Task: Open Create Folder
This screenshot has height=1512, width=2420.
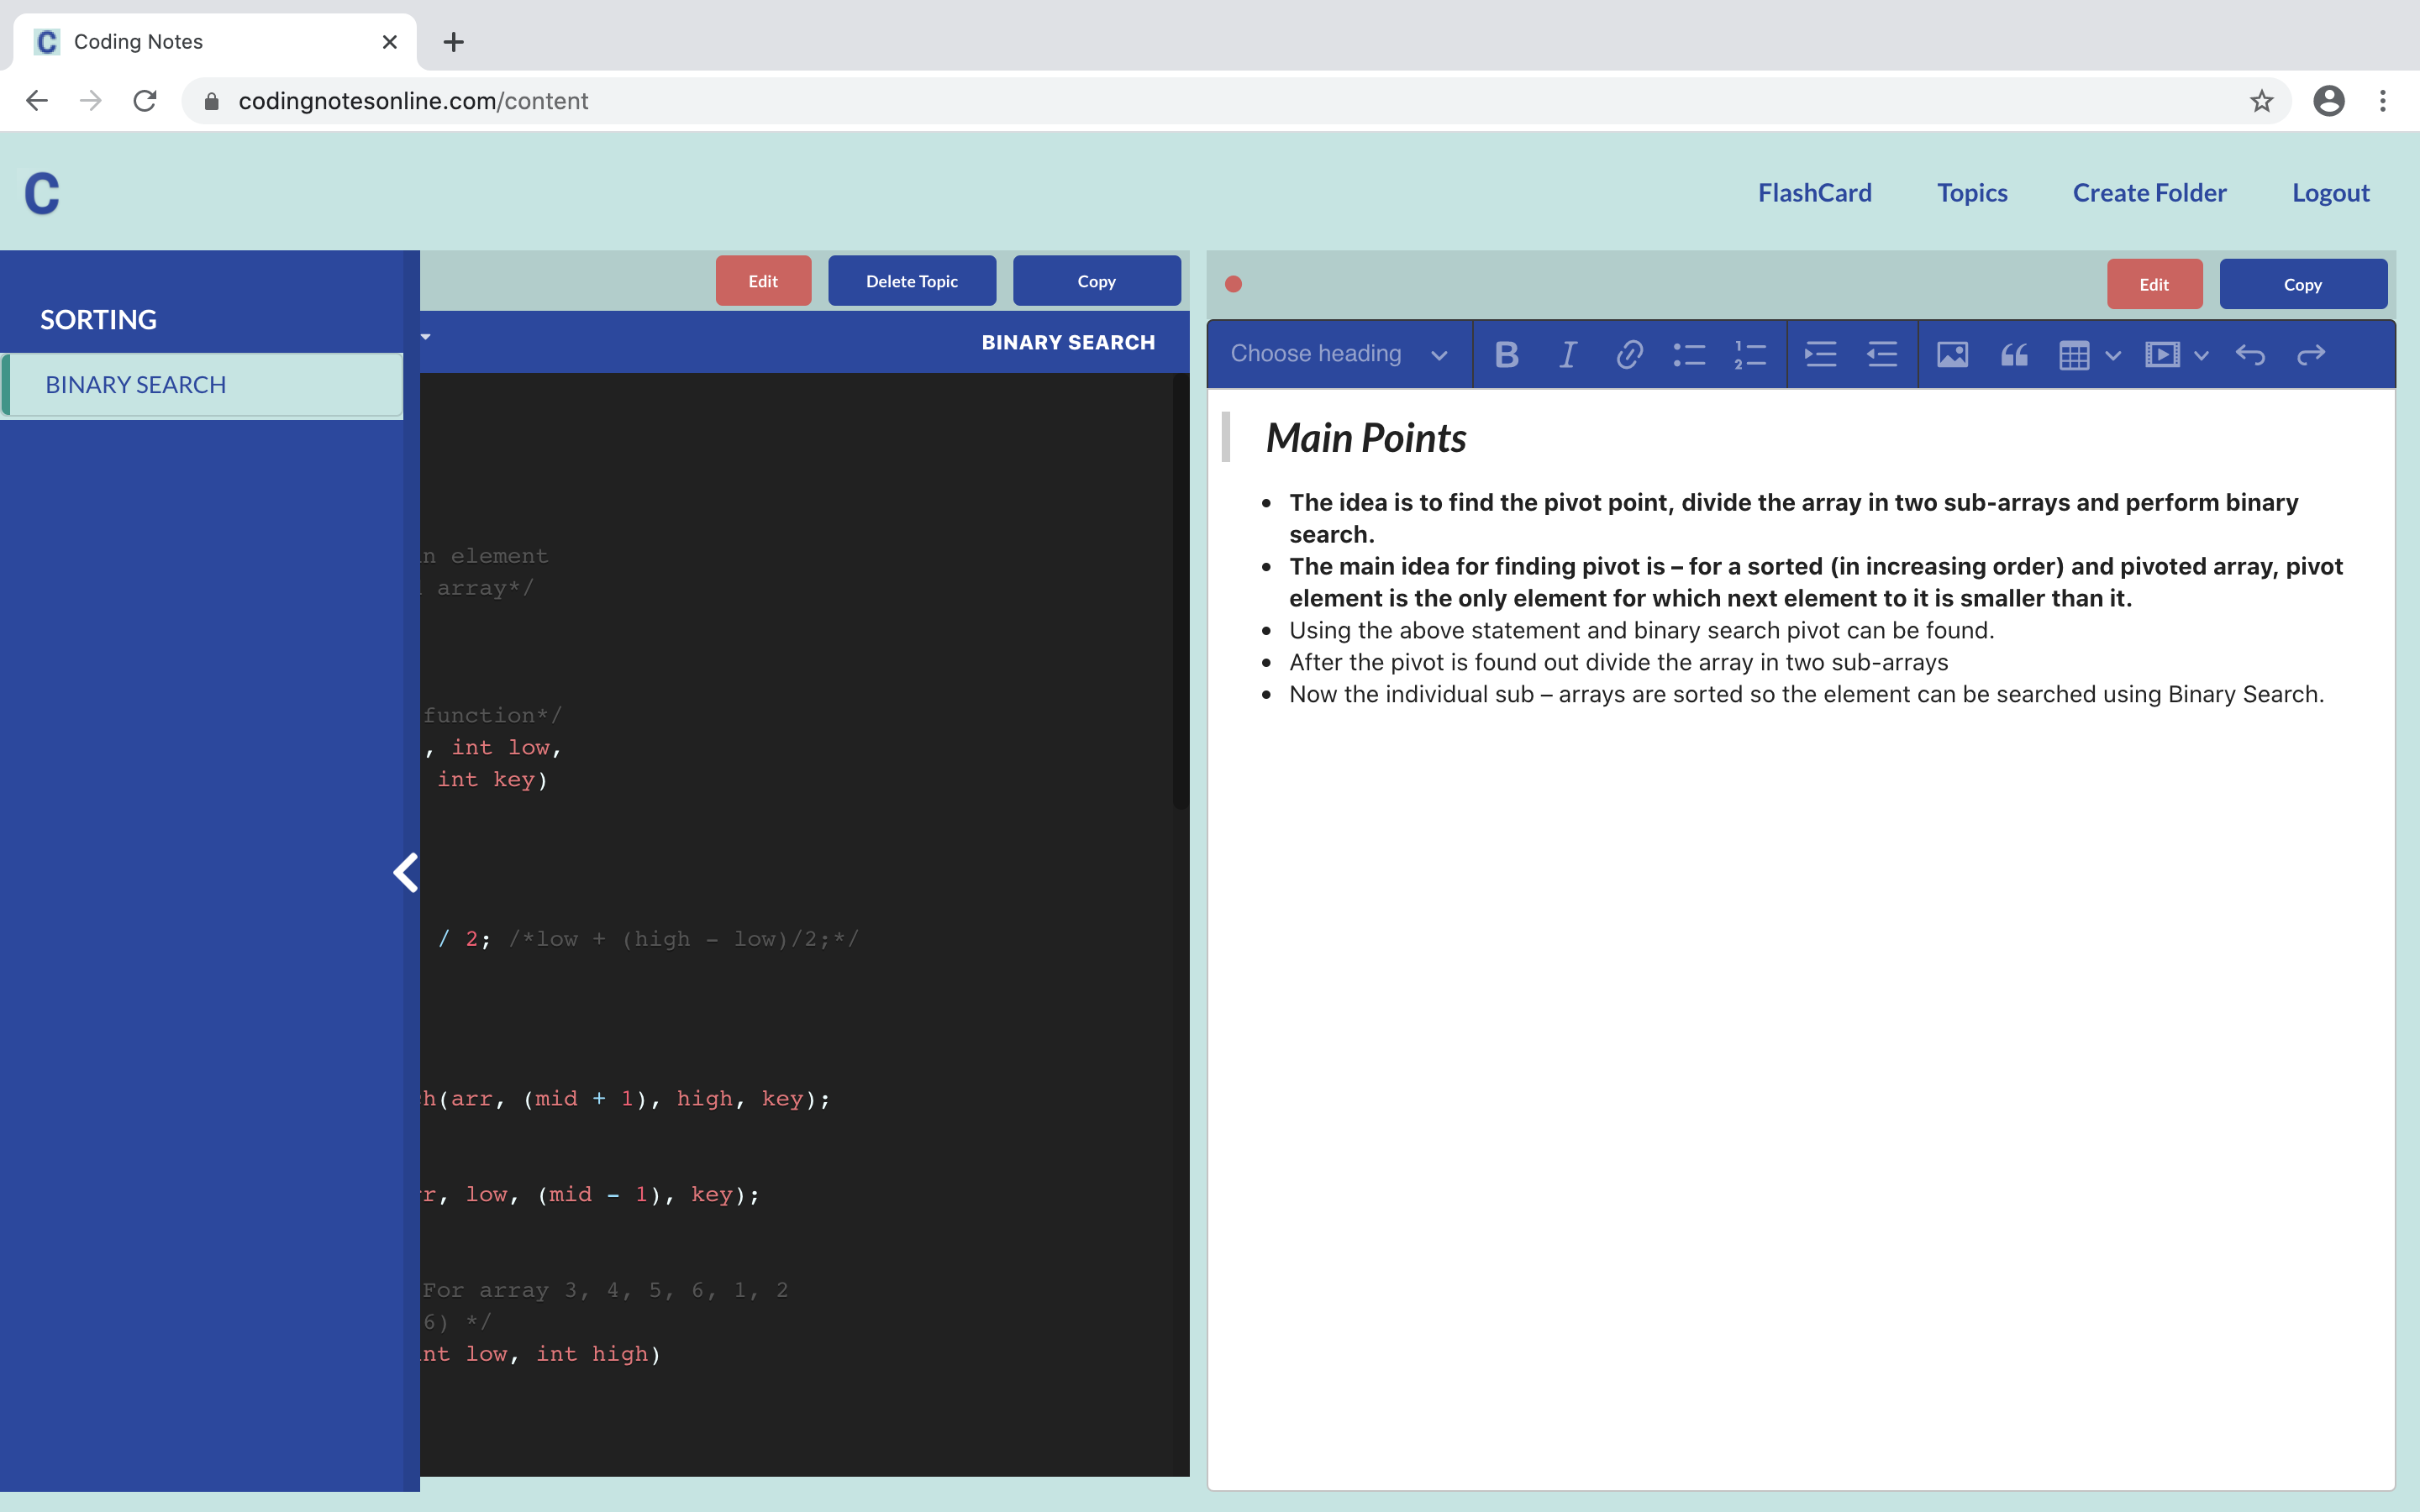Action: [2149, 192]
